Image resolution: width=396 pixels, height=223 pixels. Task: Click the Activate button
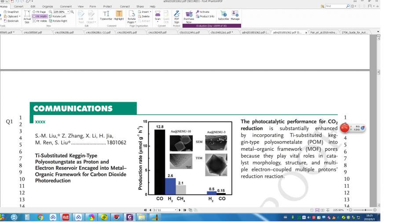pyautogui.click(x=203, y=12)
